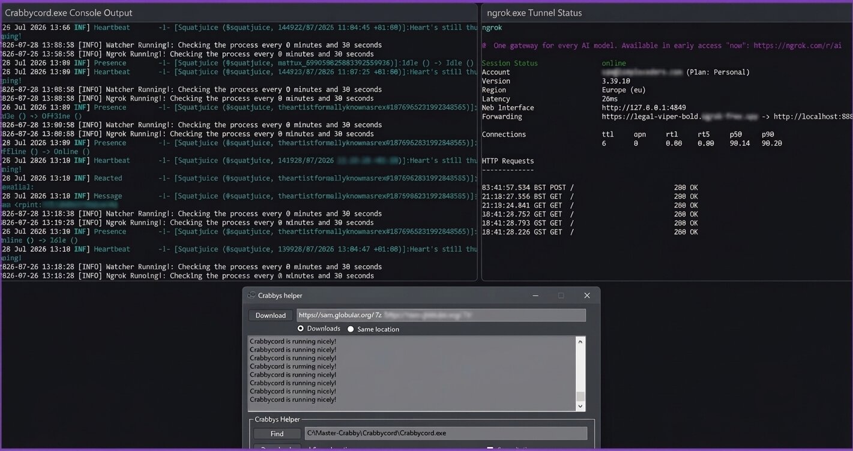Image resolution: width=853 pixels, height=451 pixels.
Task: Click the '83:41:57.534 BST POST /' request row
Action: (590, 188)
